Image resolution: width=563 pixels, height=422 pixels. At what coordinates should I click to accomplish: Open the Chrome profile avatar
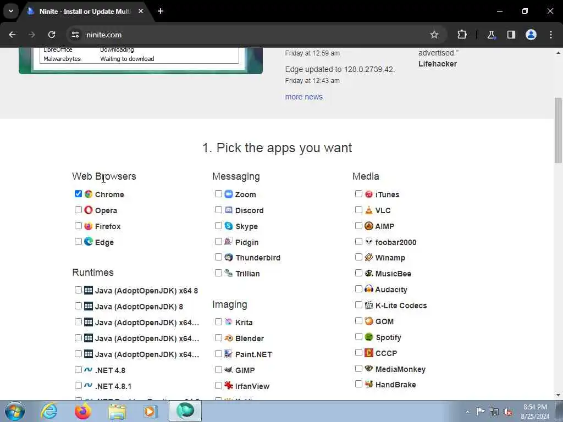tap(531, 35)
